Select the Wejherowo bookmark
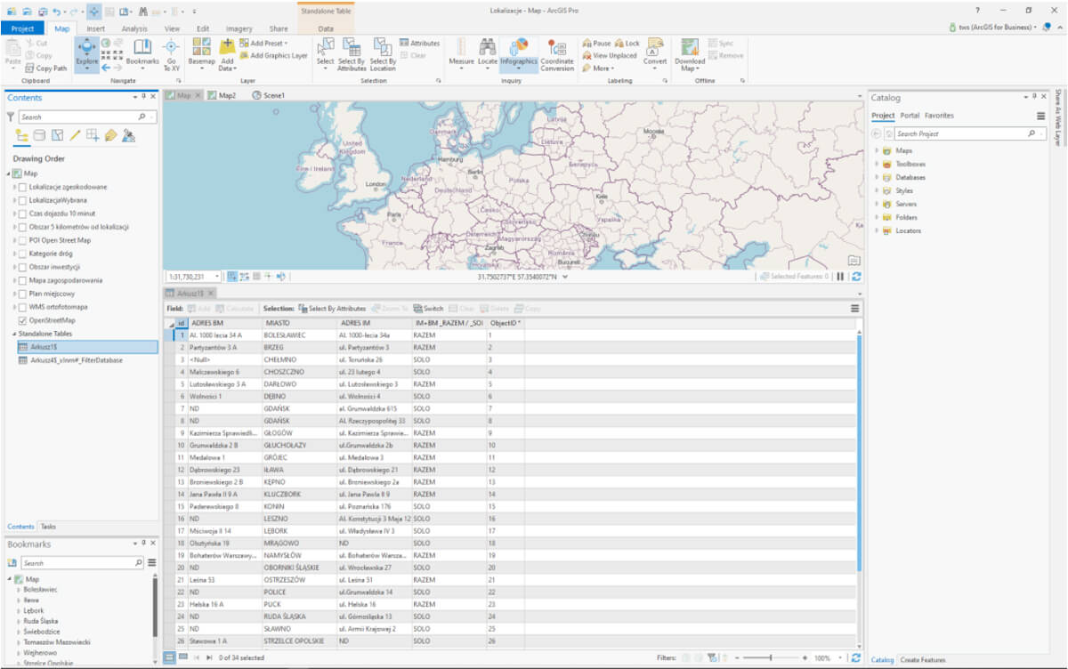 click(x=39, y=653)
